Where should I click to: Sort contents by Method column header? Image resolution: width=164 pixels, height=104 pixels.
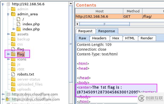pos(133,11)
